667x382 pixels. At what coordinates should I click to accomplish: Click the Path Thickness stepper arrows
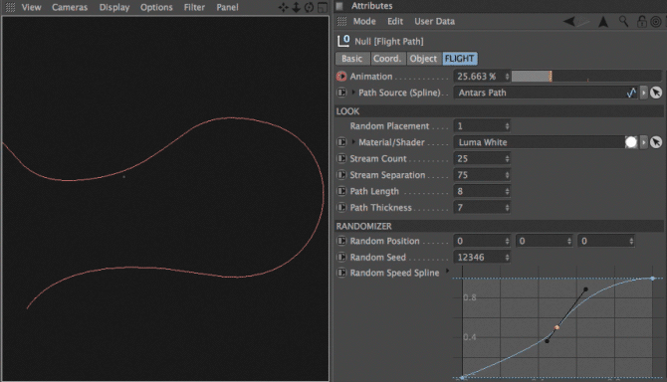[507, 207]
